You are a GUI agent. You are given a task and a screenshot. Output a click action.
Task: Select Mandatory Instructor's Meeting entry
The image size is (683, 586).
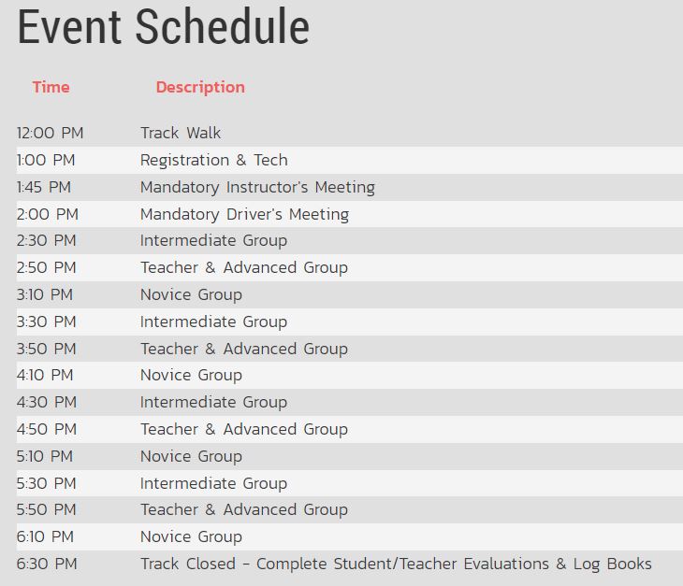[257, 187]
